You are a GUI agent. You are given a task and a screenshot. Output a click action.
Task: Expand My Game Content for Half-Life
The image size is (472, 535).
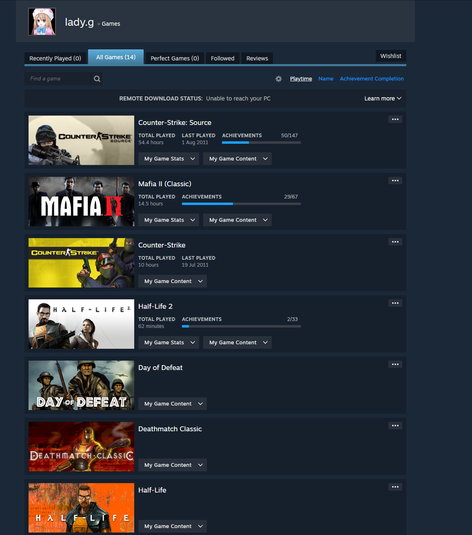173,526
